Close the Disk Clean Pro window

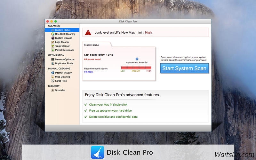[x=48, y=21]
